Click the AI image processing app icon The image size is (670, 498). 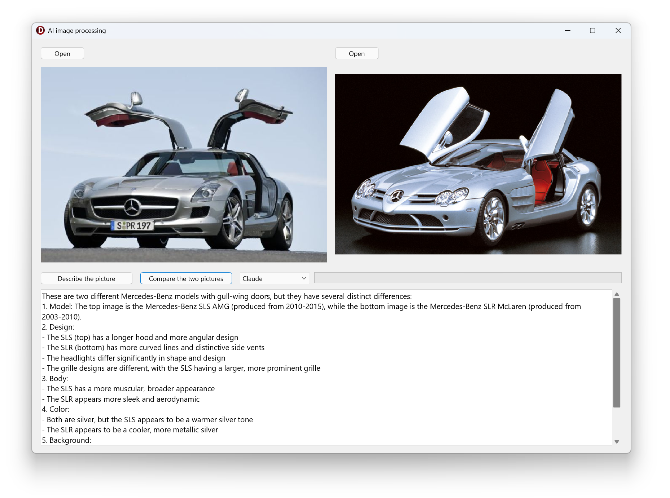click(41, 31)
